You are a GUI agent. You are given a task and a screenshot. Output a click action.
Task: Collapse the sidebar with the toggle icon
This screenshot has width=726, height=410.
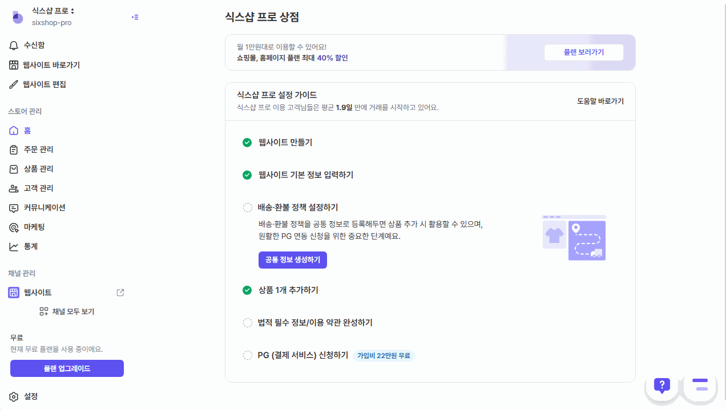(135, 17)
